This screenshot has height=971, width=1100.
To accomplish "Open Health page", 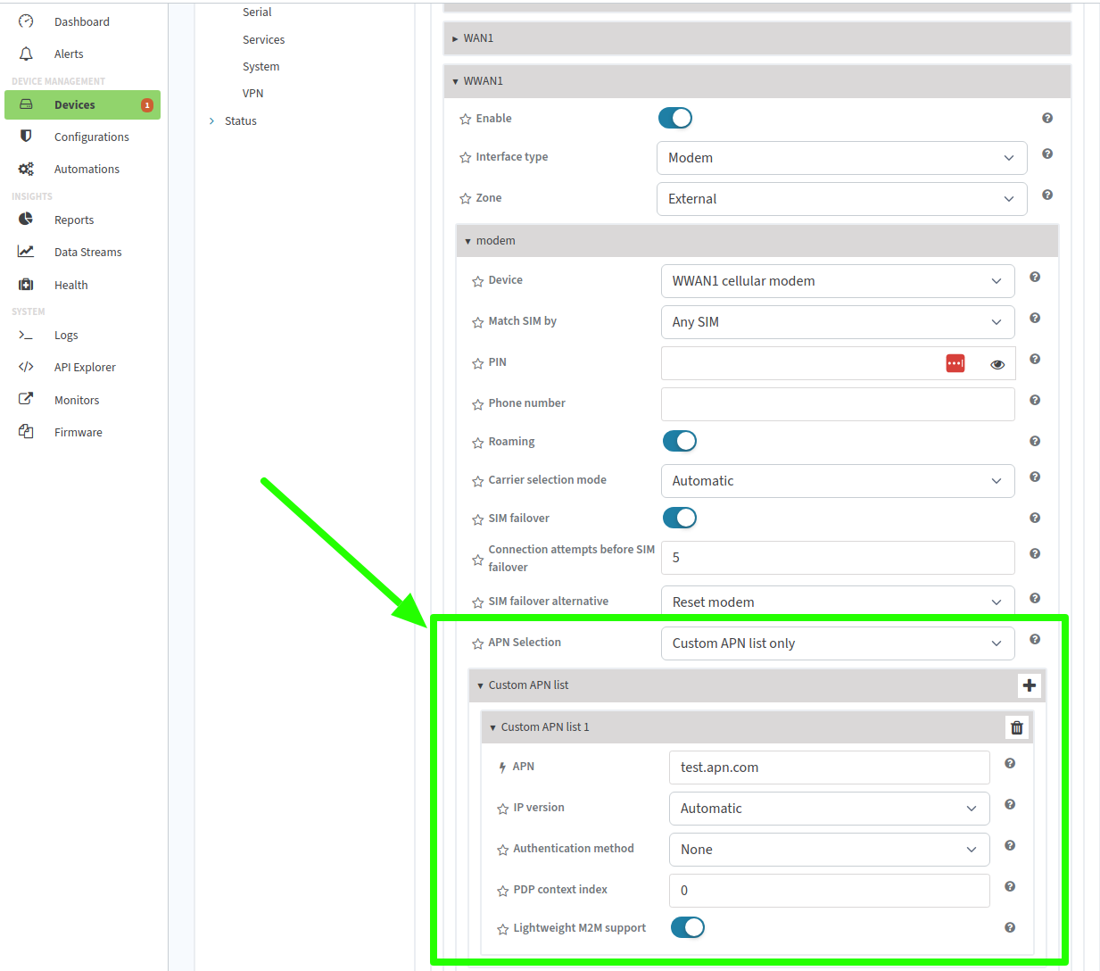I will pos(70,285).
